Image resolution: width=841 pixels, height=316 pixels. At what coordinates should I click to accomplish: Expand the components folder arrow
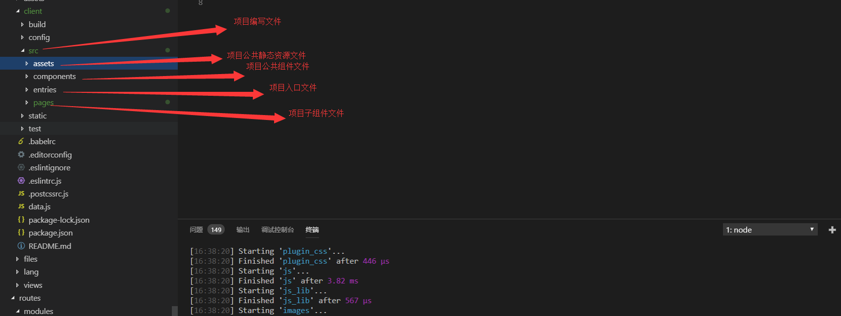click(27, 77)
